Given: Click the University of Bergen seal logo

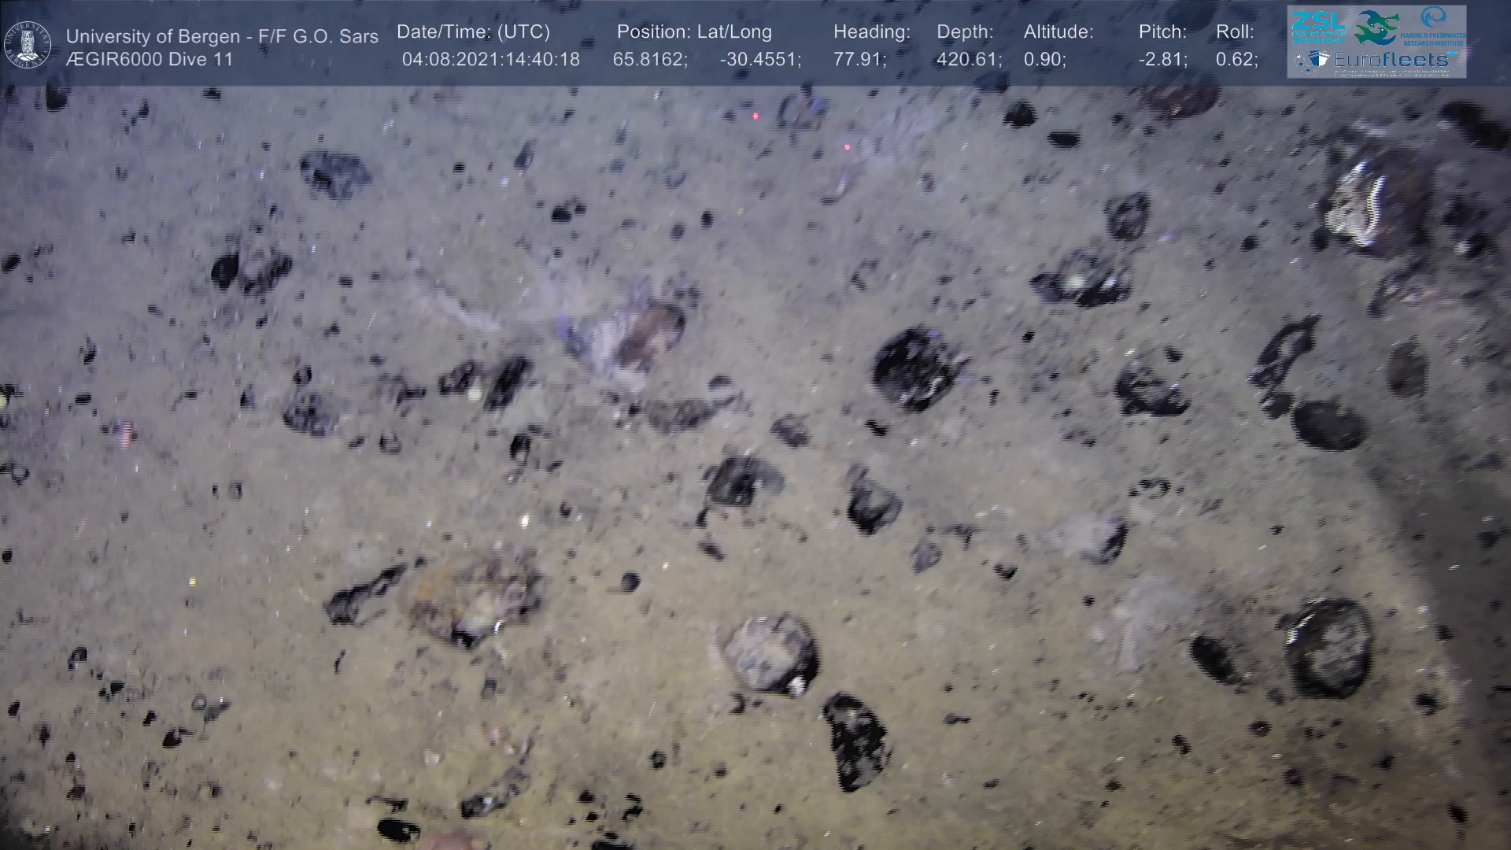Looking at the screenshot, I should coord(28,44).
